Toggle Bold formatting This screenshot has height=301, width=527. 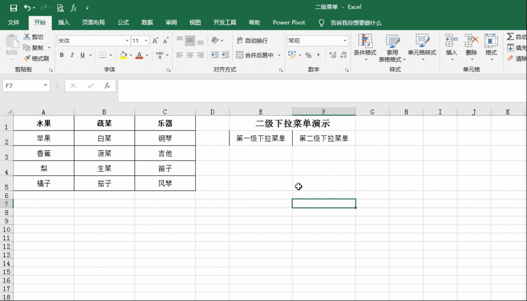(61, 55)
